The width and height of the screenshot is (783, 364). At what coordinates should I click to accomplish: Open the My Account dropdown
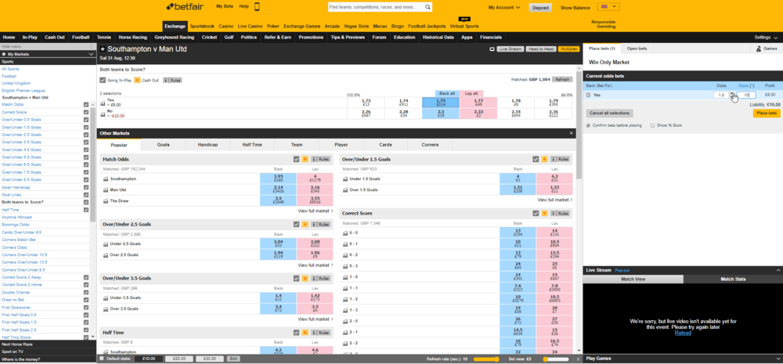(503, 8)
